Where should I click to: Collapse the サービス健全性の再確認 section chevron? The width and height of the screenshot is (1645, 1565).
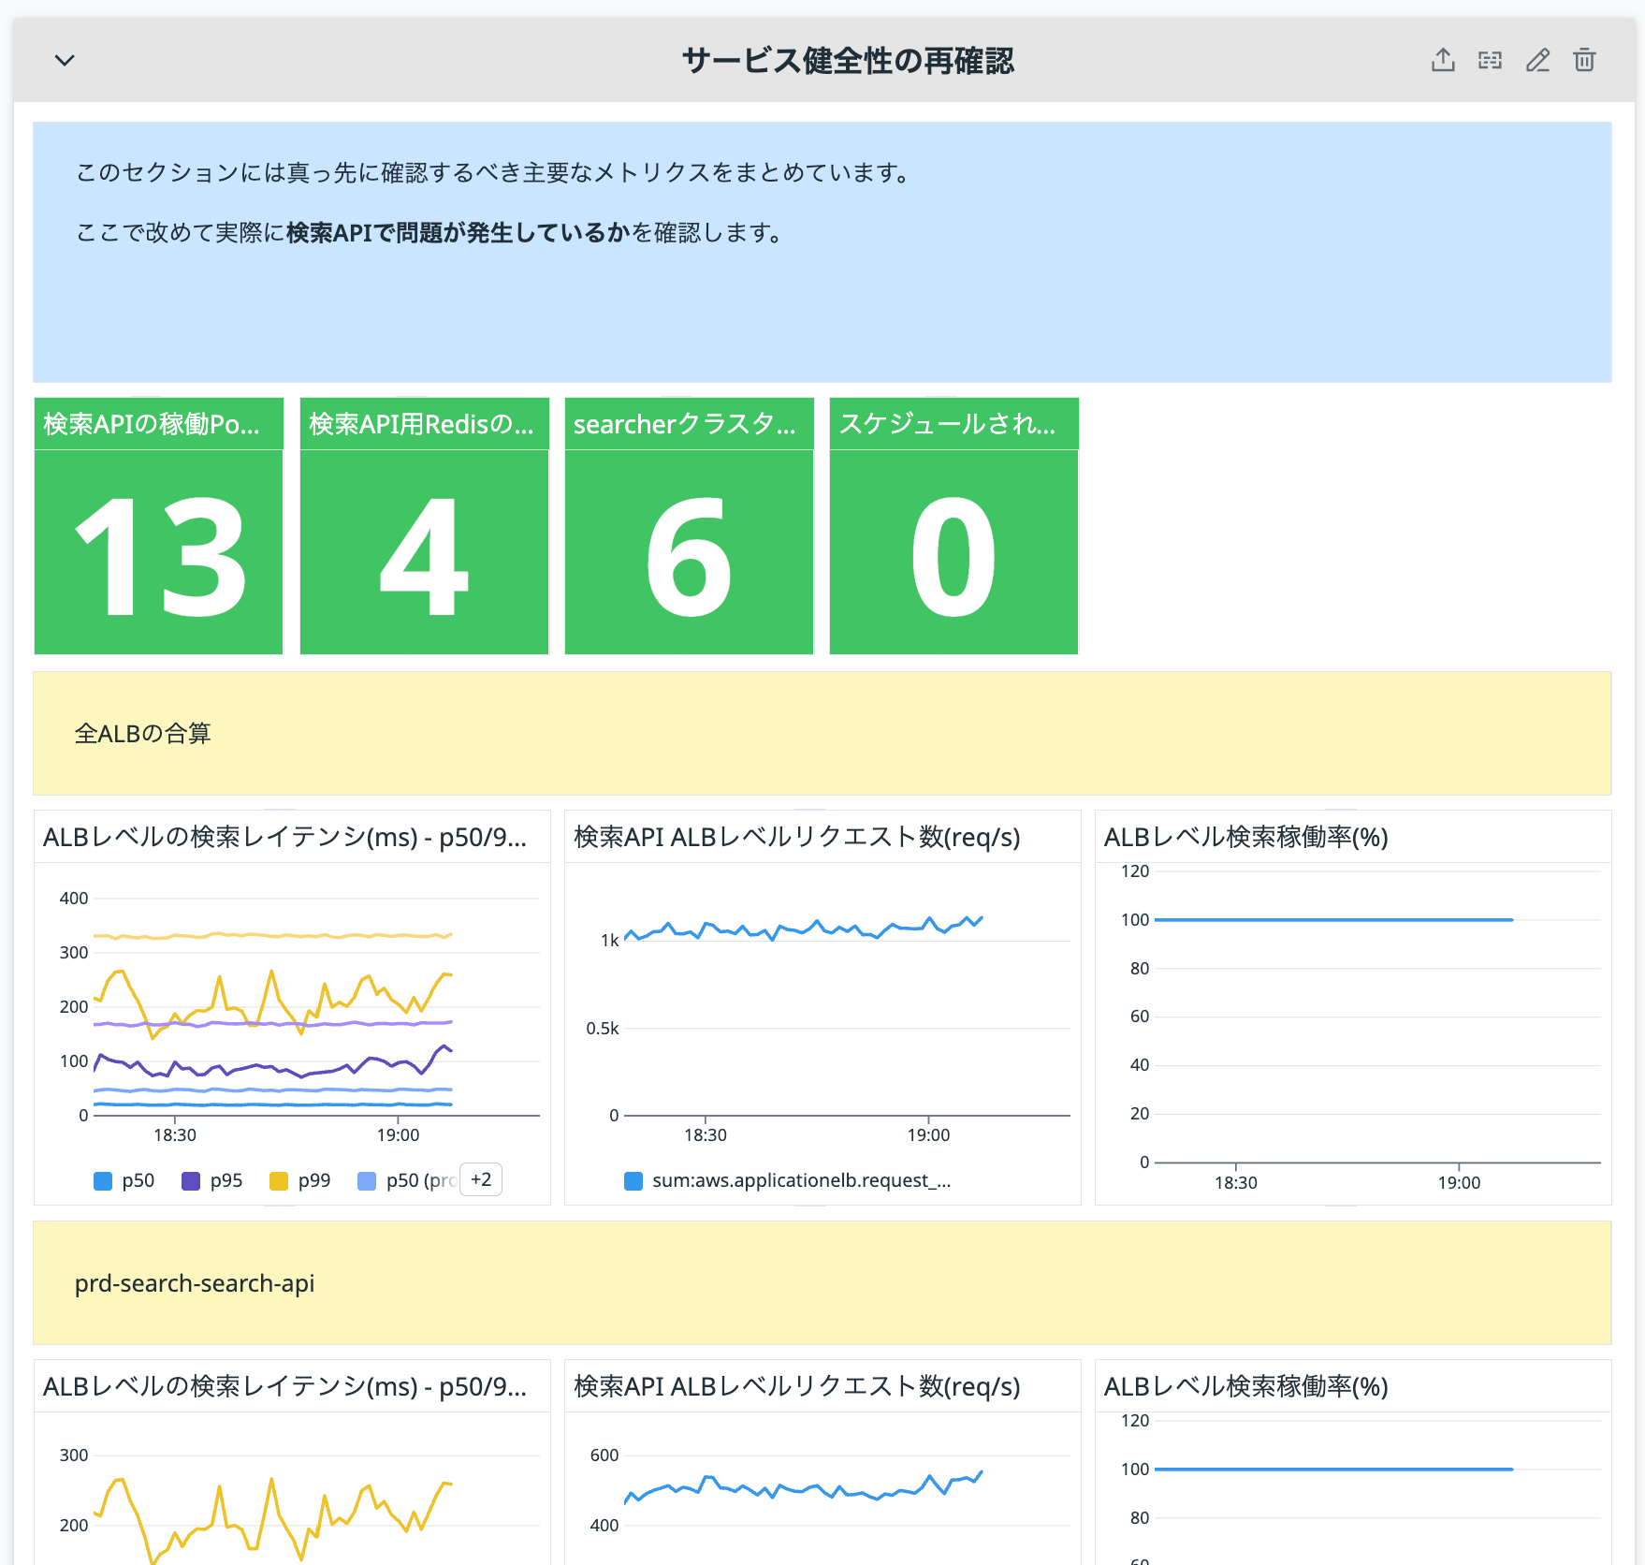click(x=64, y=60)
